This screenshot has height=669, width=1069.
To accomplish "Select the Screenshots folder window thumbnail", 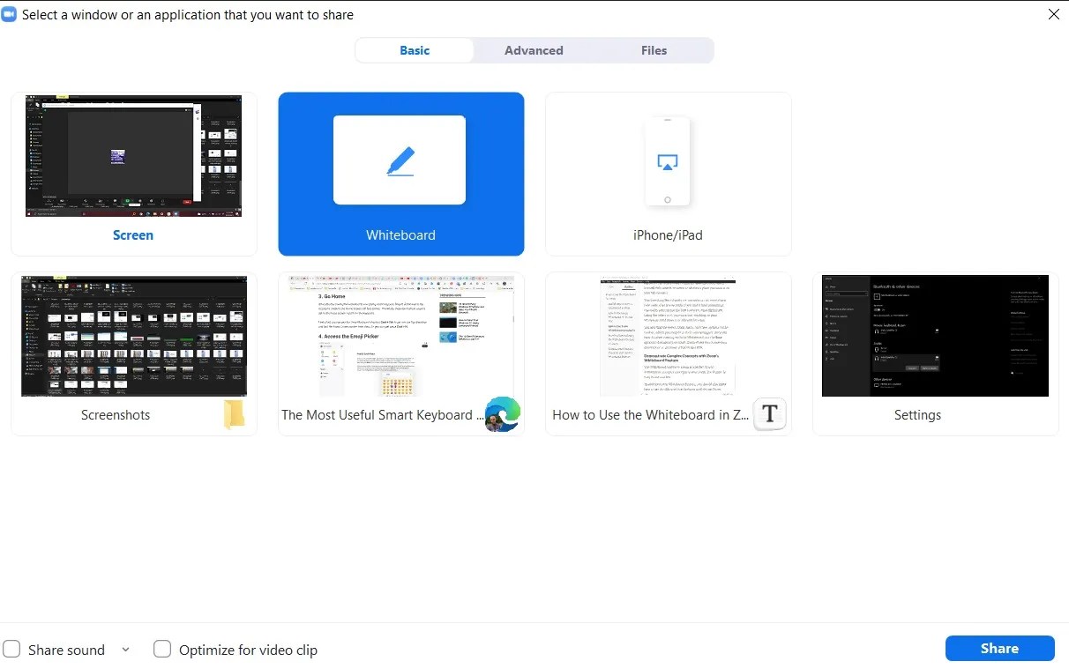I will click(134, 336).
